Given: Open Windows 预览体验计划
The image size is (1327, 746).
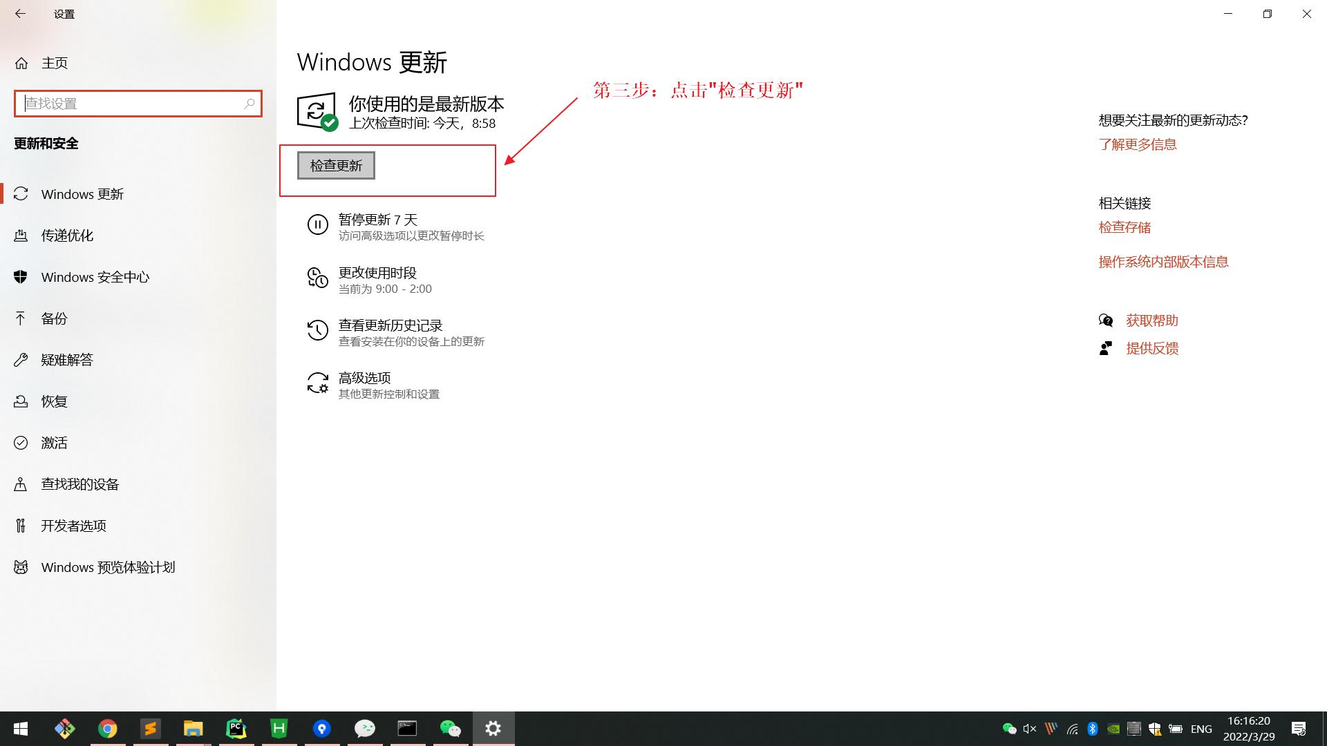Looking at the screenshot, I should (x=108, y=566).
